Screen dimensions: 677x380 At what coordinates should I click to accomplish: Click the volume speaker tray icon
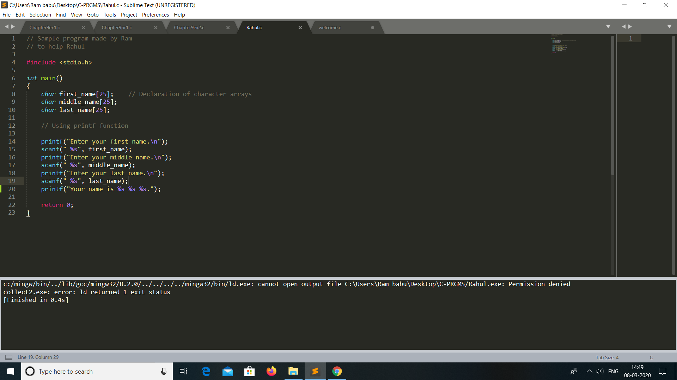pyautogui.click(x=600, y=371)
